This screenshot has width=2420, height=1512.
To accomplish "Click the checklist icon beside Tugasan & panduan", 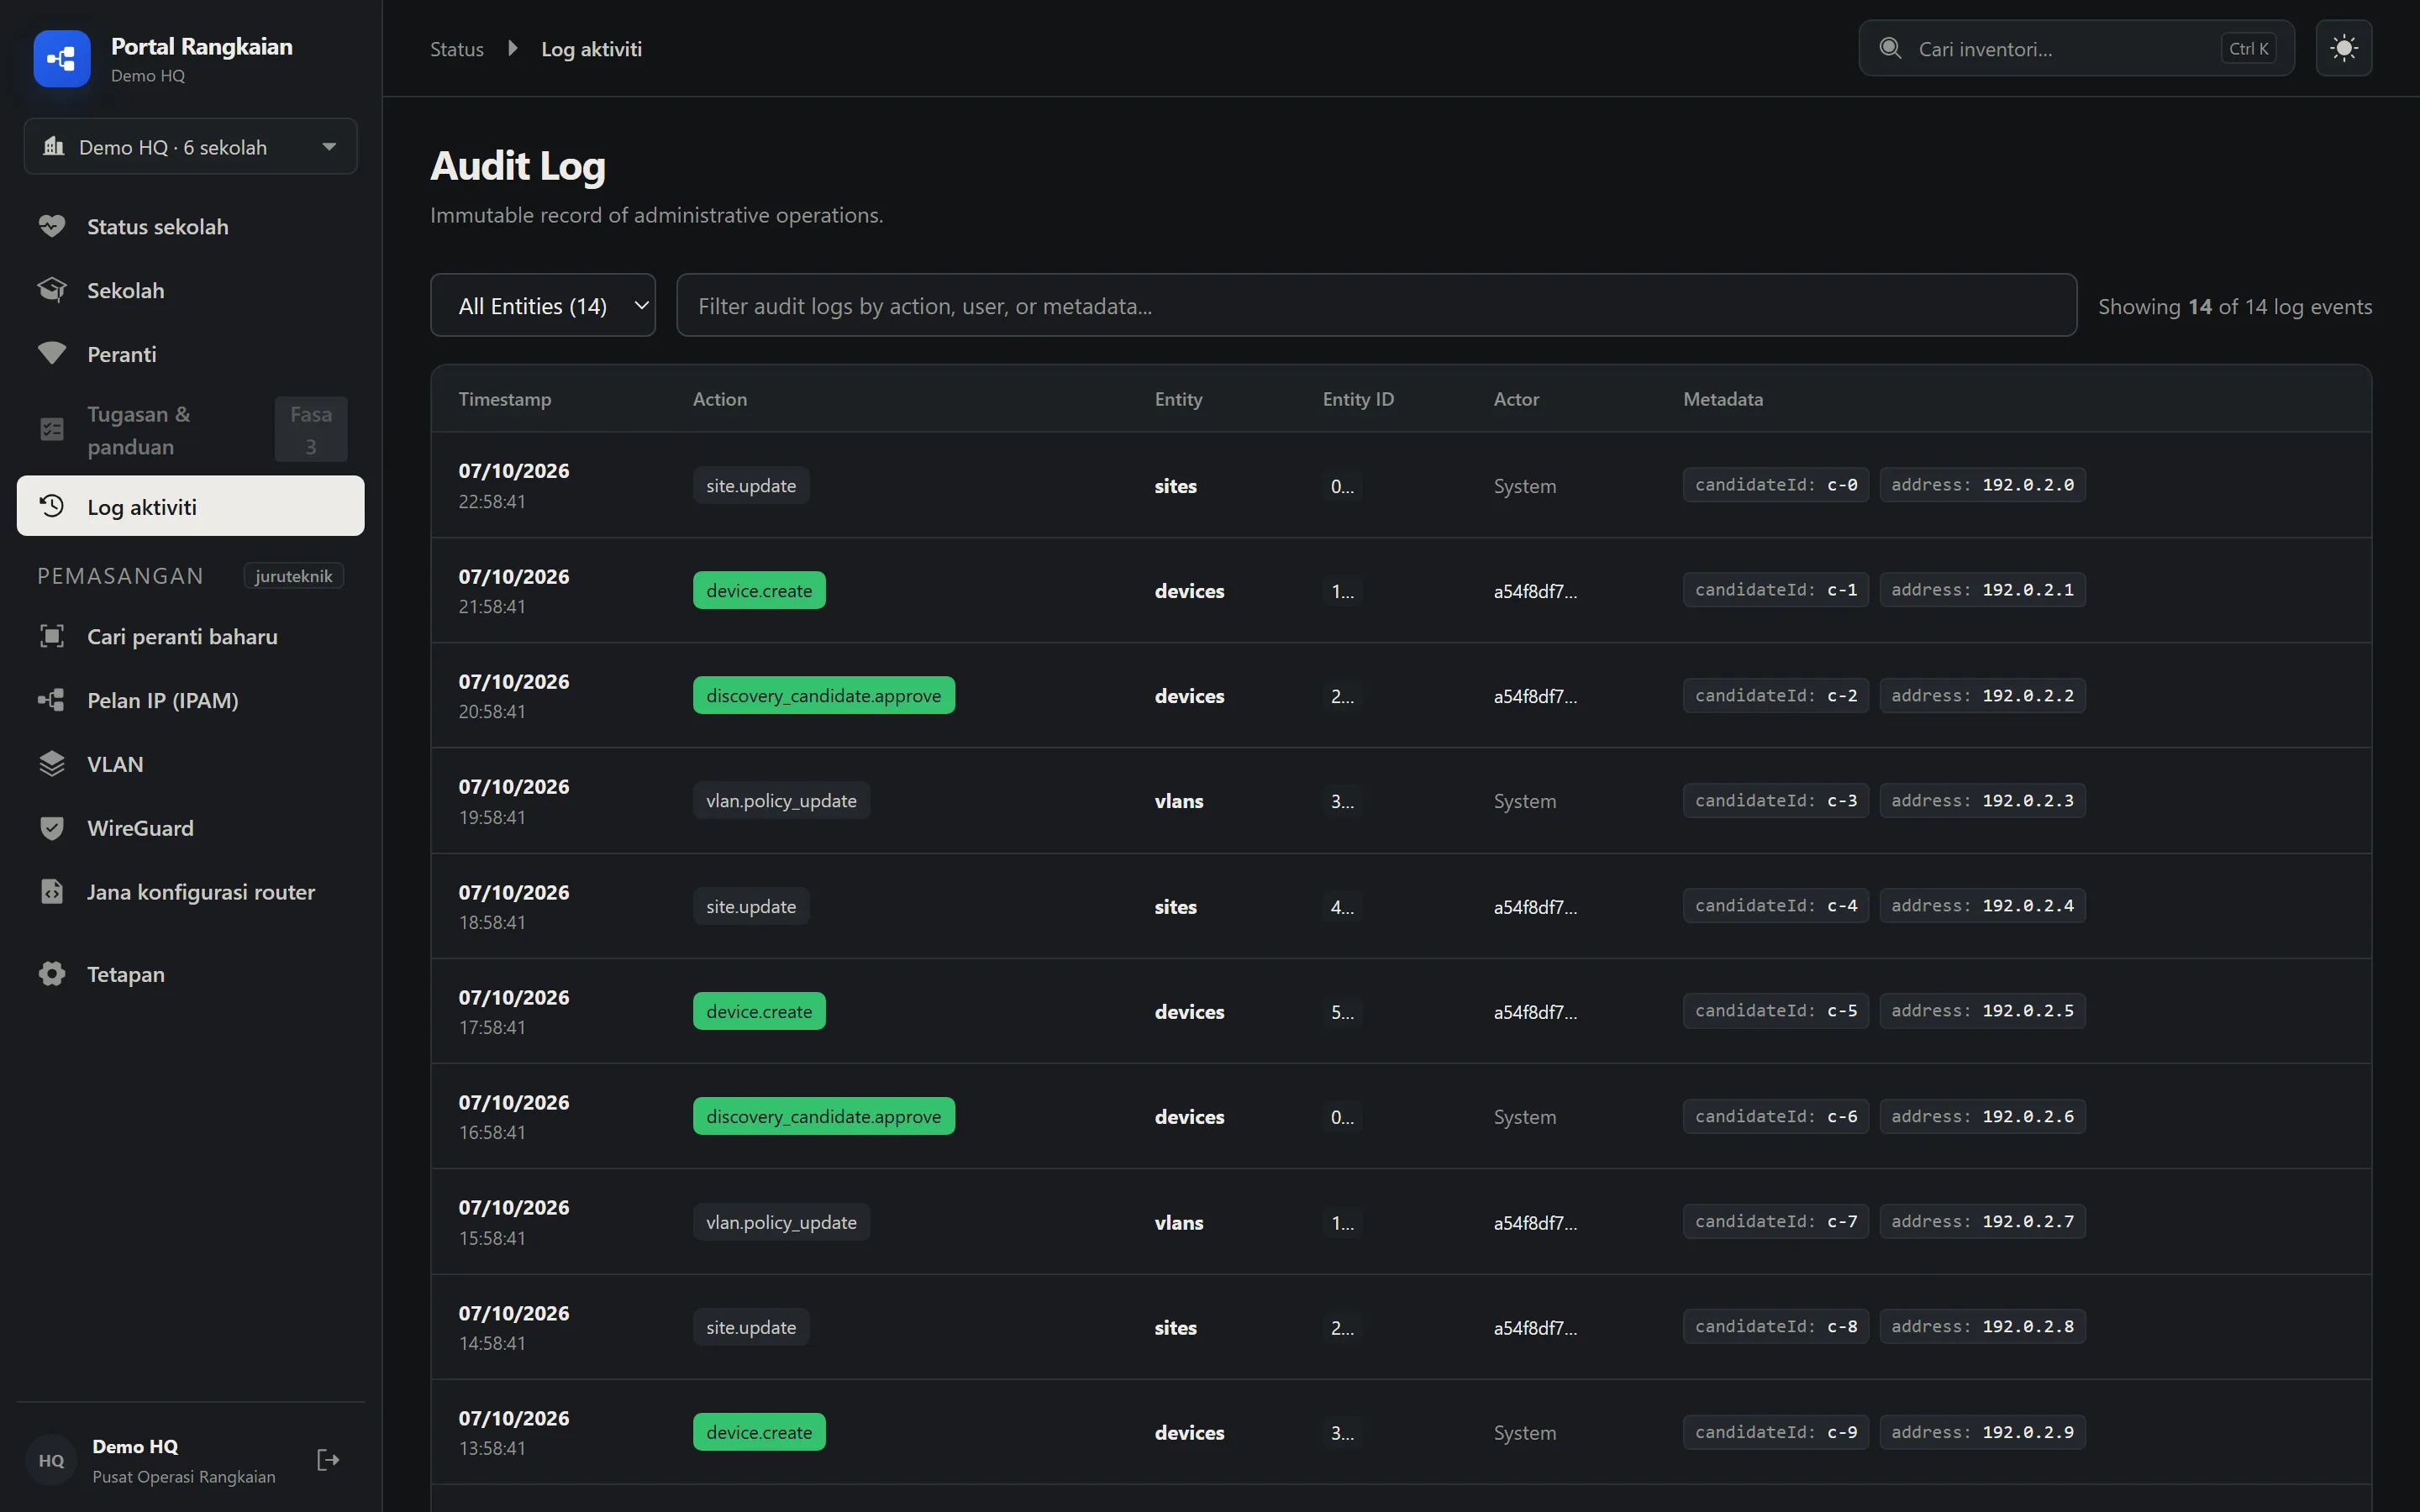I will pyautogui.click(x=52, y=430).
